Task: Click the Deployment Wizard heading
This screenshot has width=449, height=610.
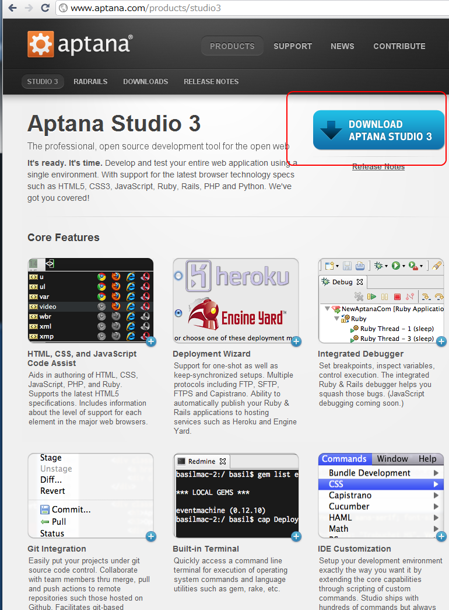Action: (212, 354)
